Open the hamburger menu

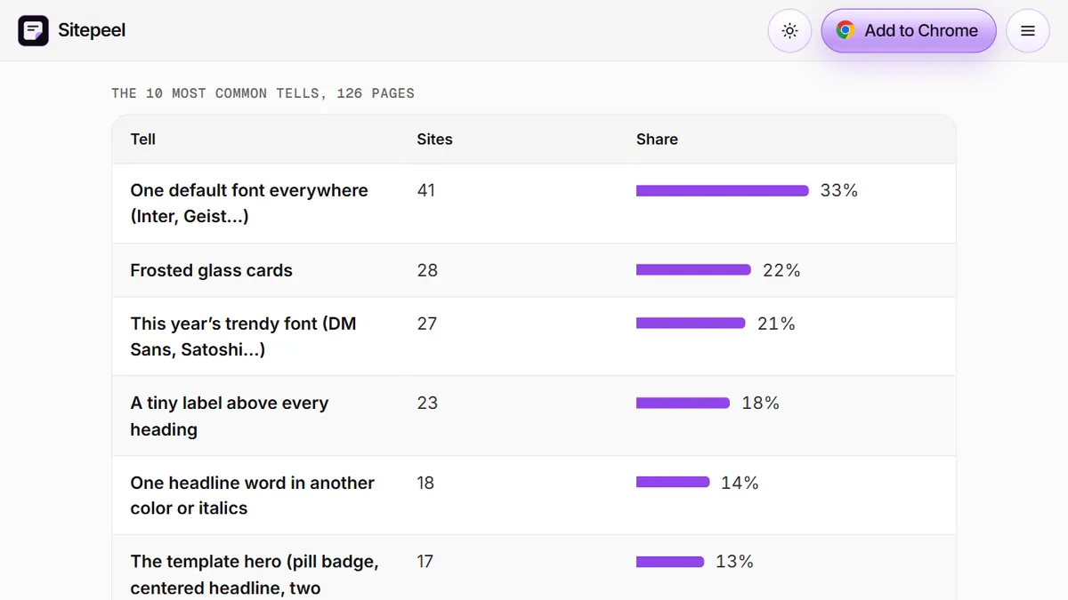point(1028,31)
